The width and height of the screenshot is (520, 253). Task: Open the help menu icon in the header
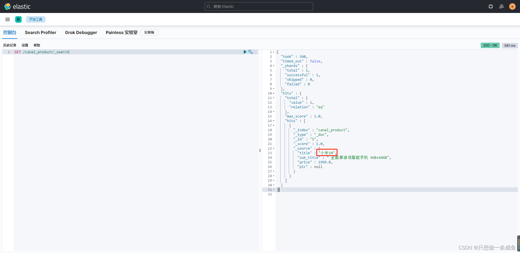pos(491,6)
